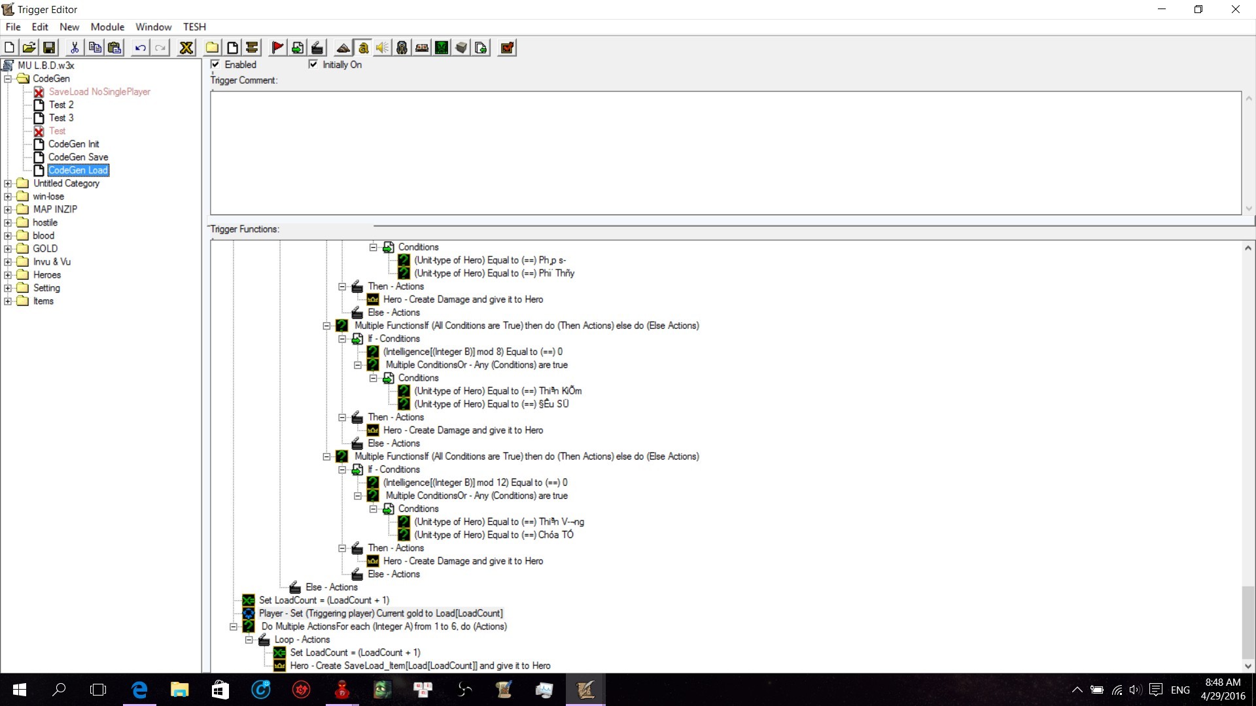Image resolution: width=1256 pixels, height=706 pixels.
Task: Select the CodeGen Init trigger
Action: 74,144
